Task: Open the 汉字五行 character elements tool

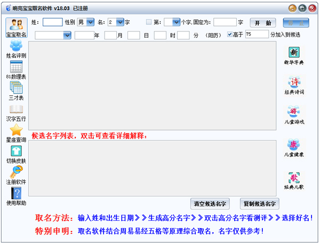Action: 16,112
